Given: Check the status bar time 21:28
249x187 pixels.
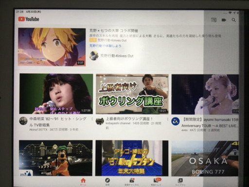Looking at the screenshot, I should click(x=20, y=12).
